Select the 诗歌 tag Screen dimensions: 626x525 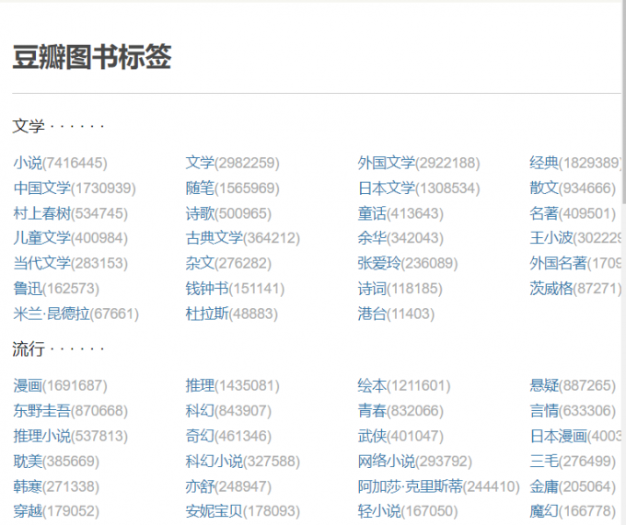click(x=200, y=213)
